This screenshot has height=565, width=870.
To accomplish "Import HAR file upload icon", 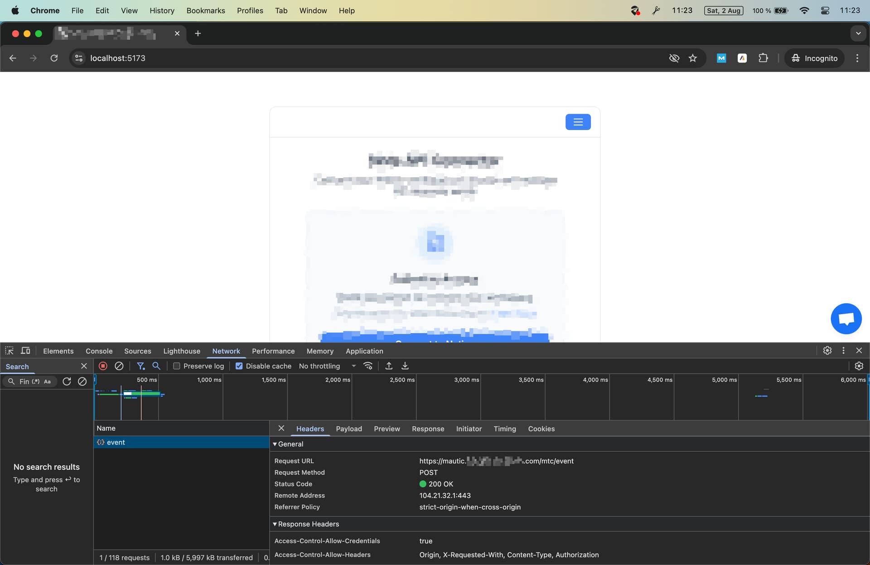I will pos(389,366).
